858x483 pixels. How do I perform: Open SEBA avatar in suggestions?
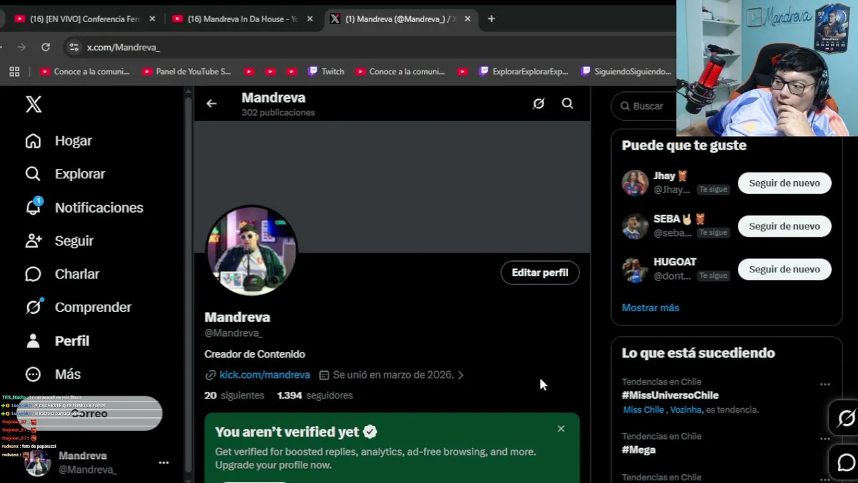(x=634, y=226)
